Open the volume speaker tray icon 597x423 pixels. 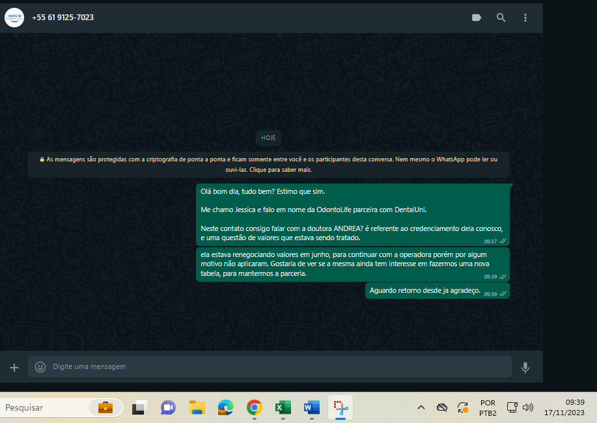528,407
